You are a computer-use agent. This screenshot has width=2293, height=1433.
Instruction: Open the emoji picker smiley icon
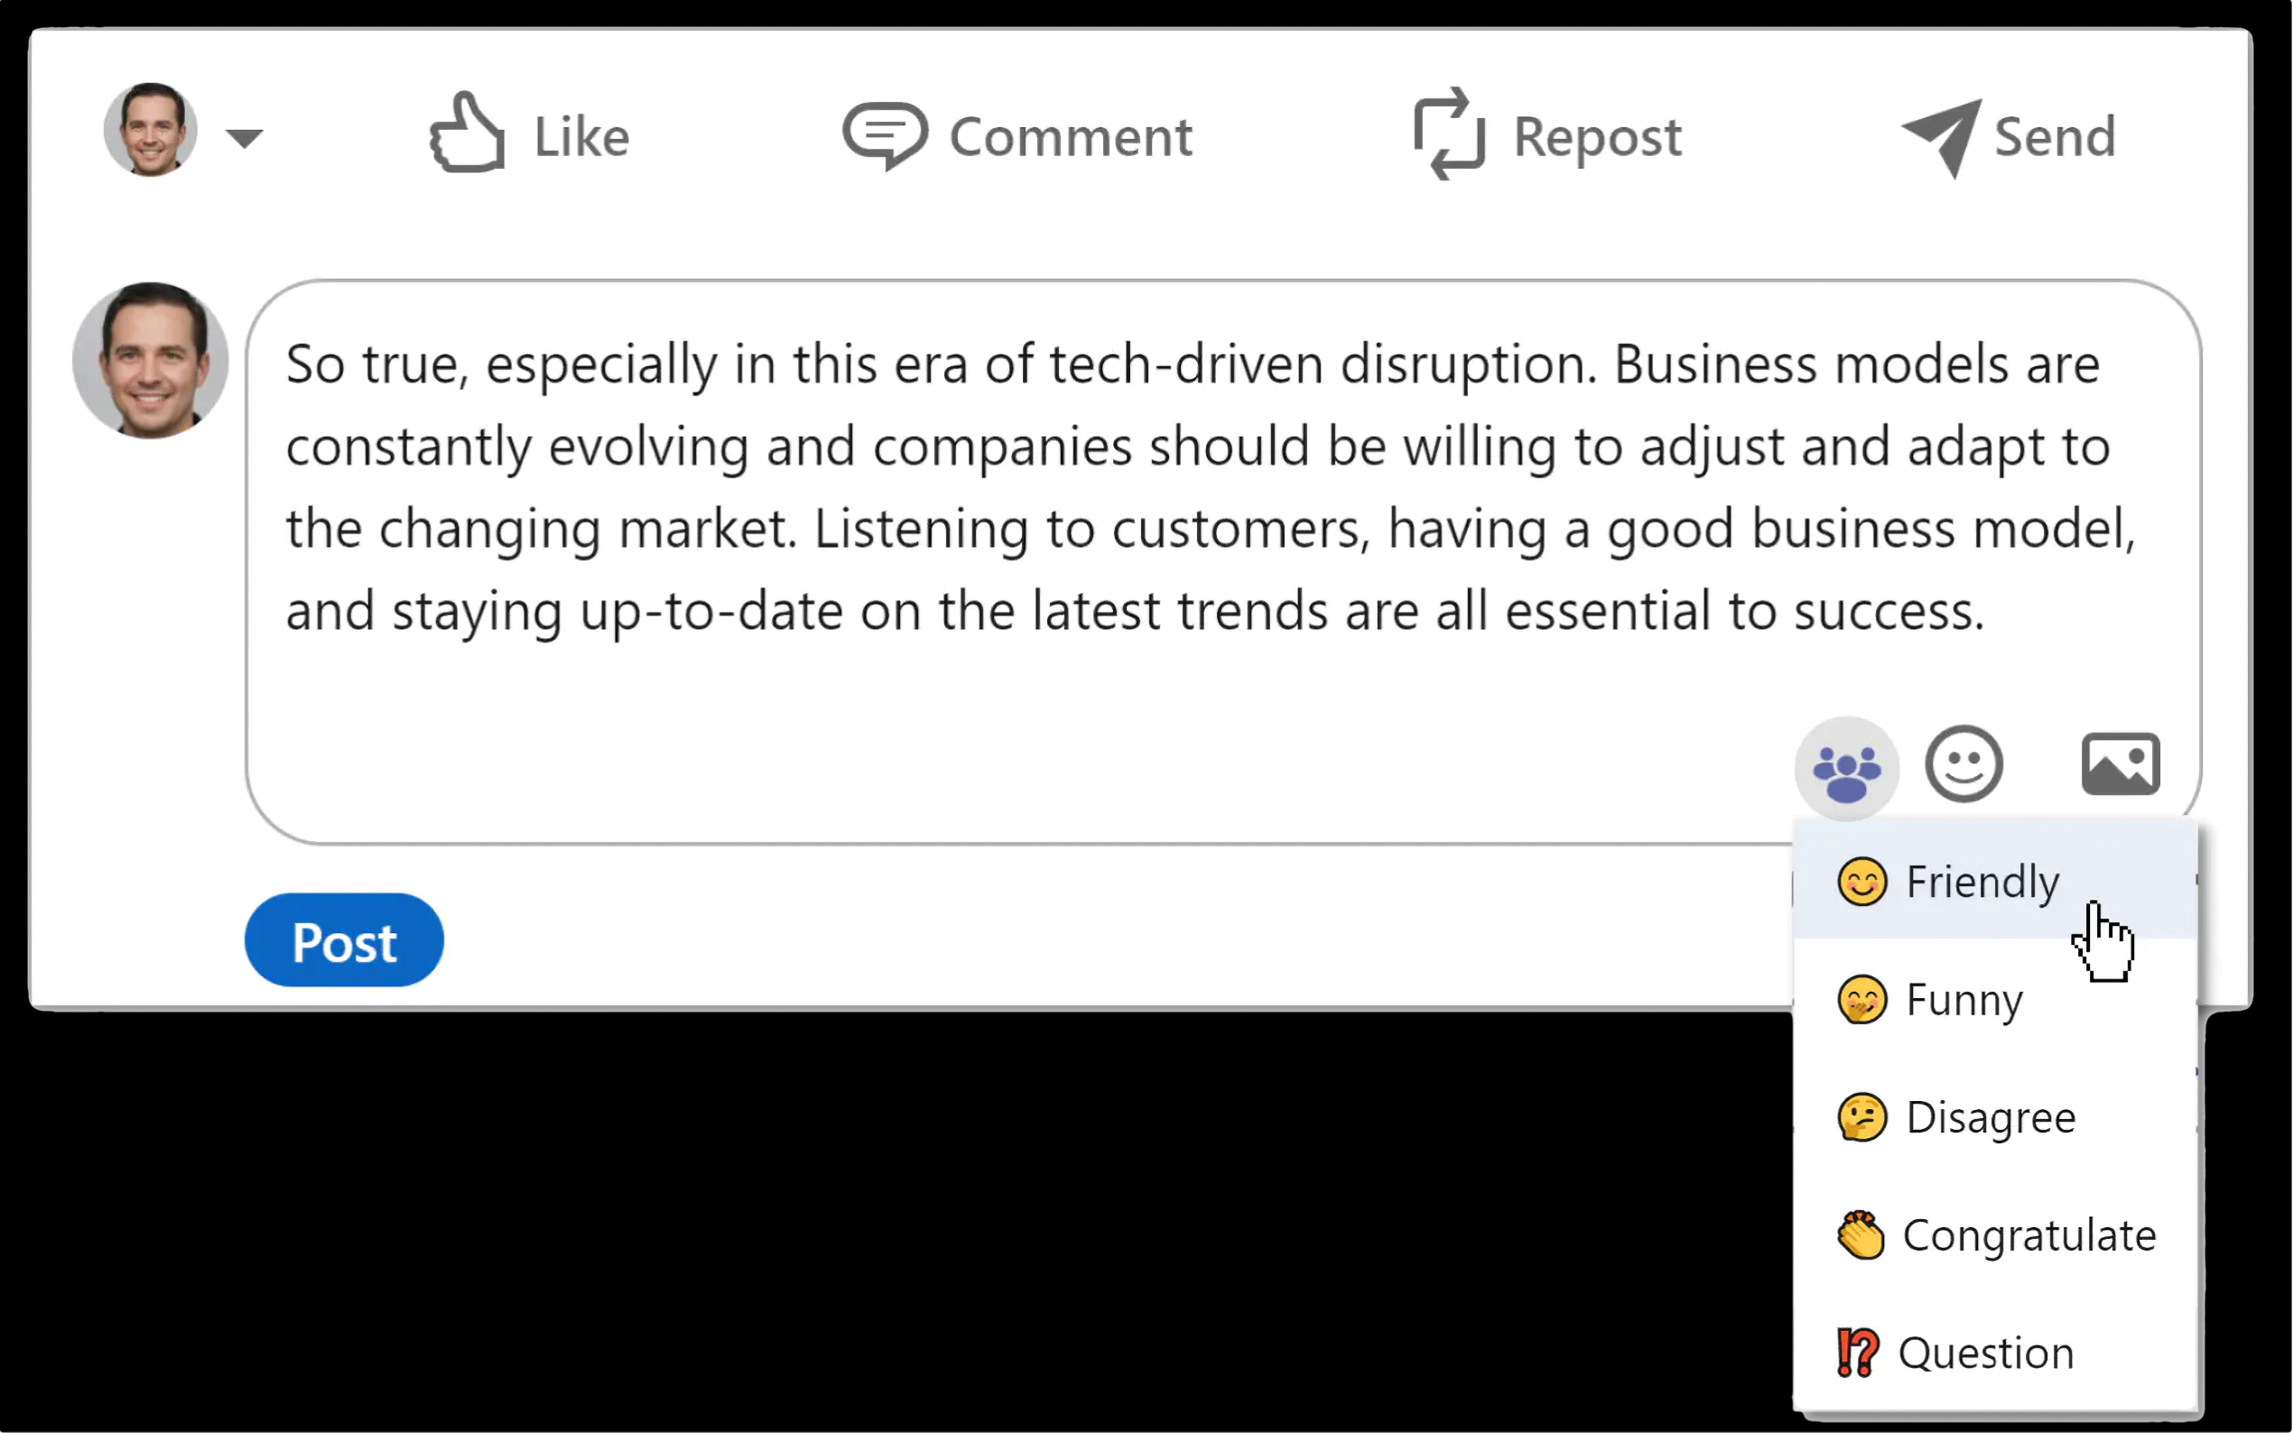coord(1963,764)
